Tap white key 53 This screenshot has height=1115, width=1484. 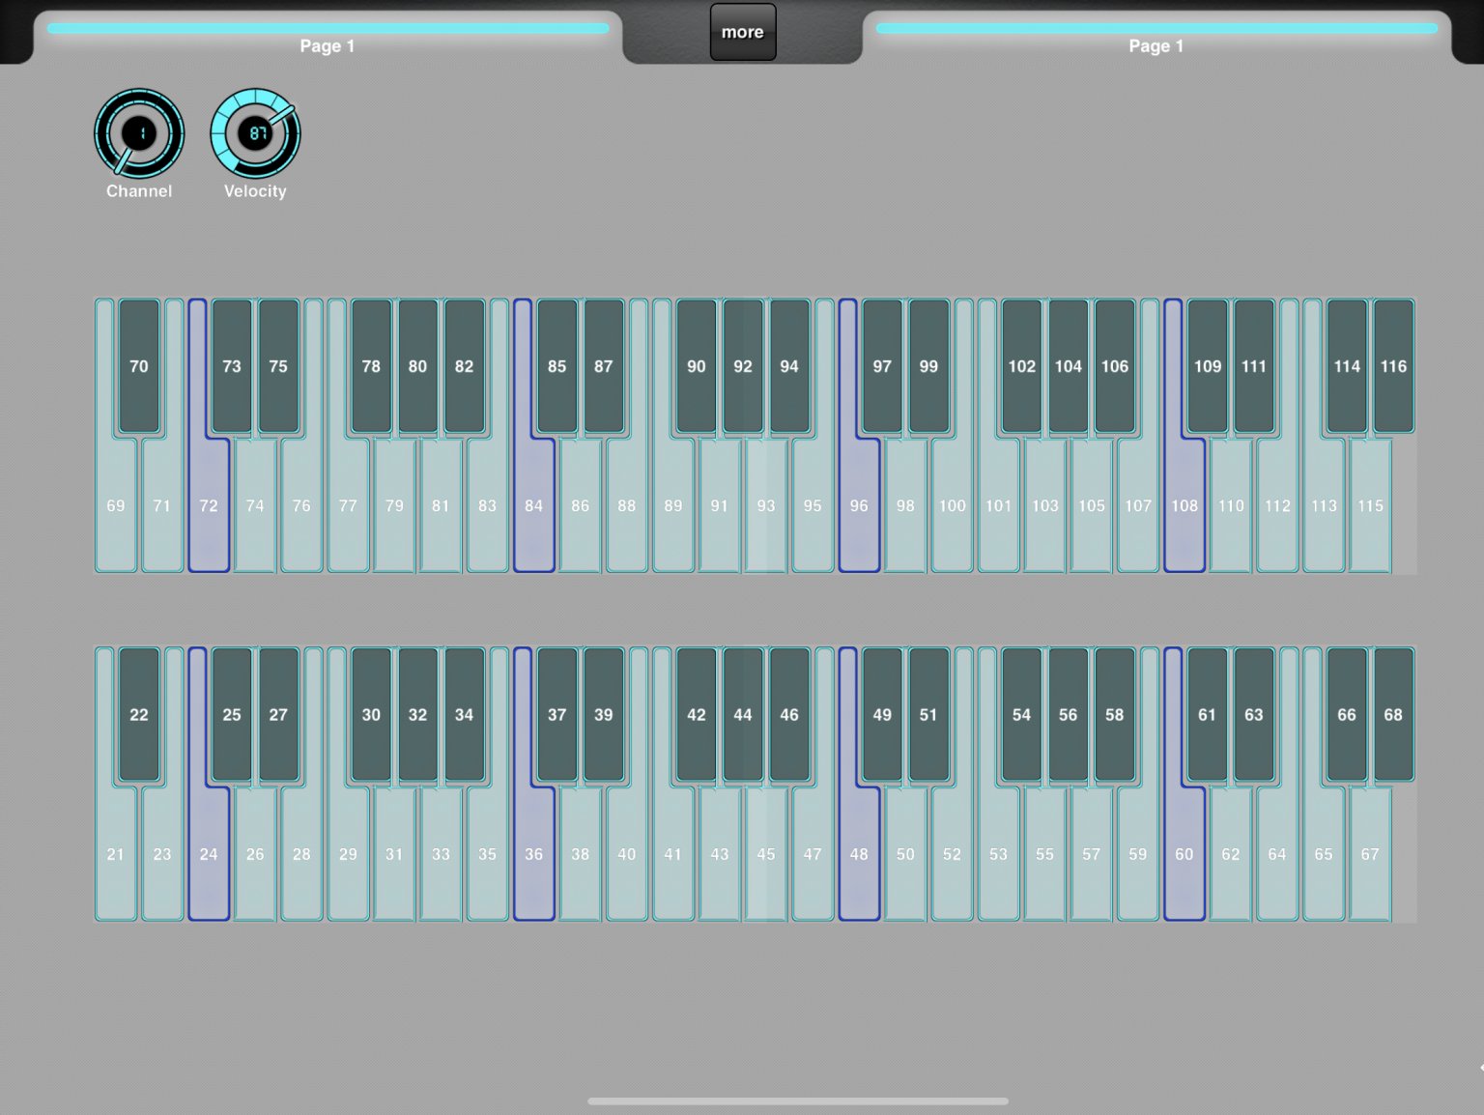click(x=998, y=854)
